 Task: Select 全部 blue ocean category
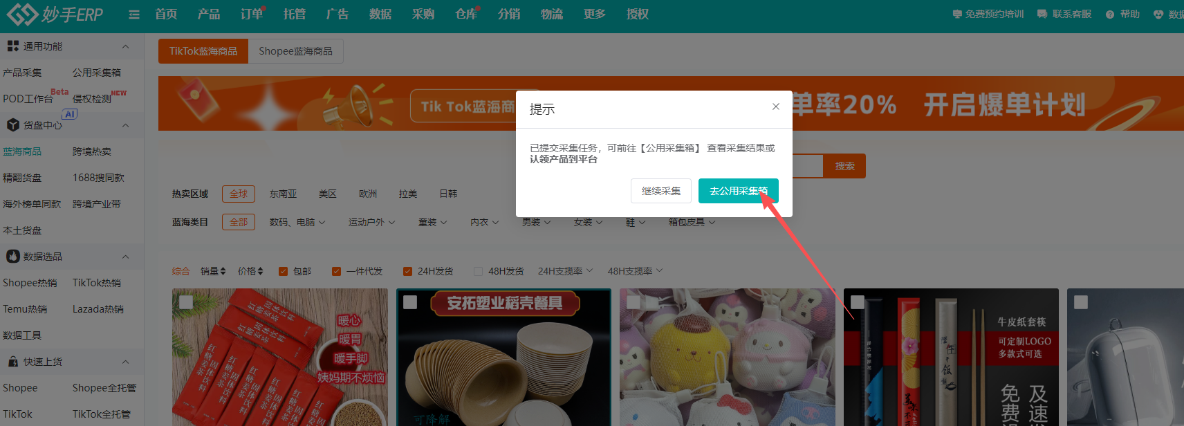pyautogui.click(x=239, y=222)
